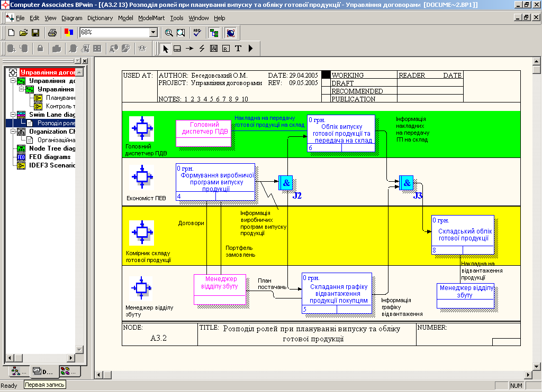This screenshot has width=542, height=392.
Task: Select the Головний диспетчер ПДВ magenta referent box
Action: pyautogui.click(x=204, y=133)
